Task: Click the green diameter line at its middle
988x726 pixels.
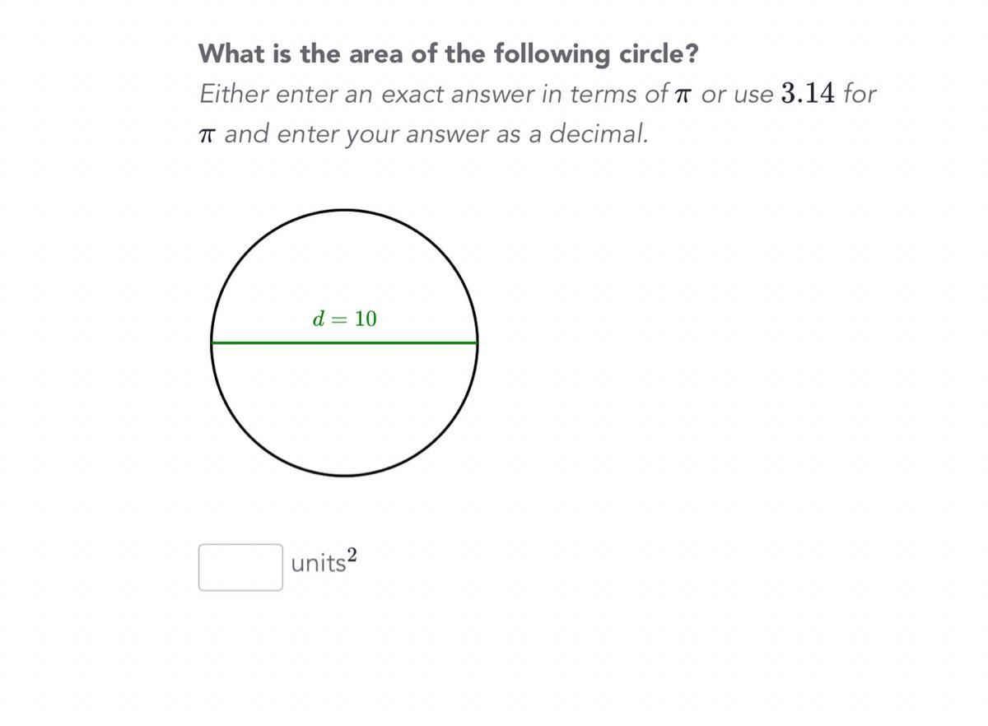Action: click(x=344, y=342)
